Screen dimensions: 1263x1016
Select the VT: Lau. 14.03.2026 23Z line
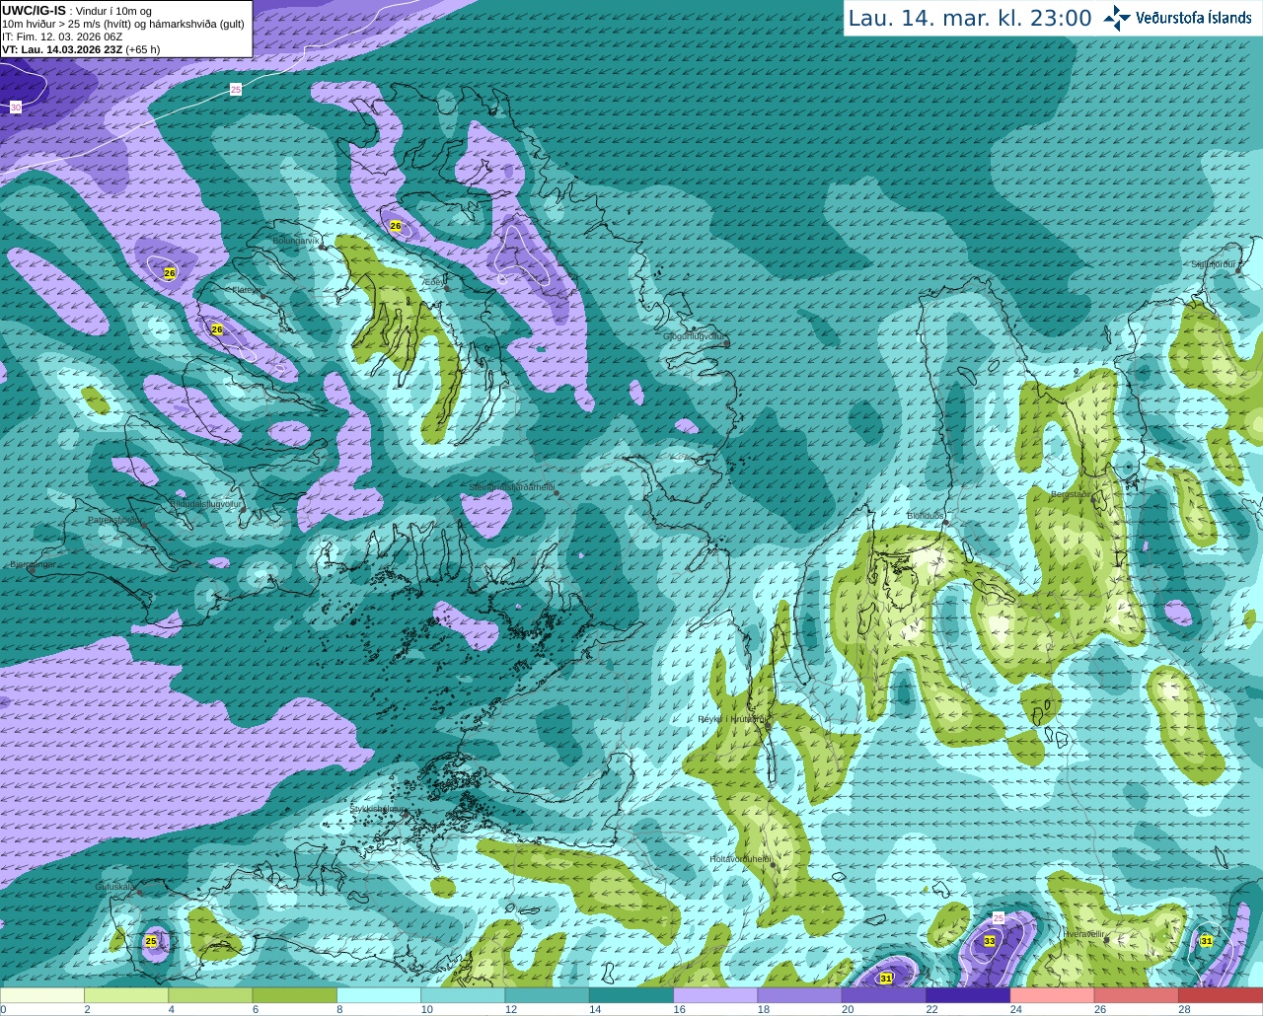[81, 49]
